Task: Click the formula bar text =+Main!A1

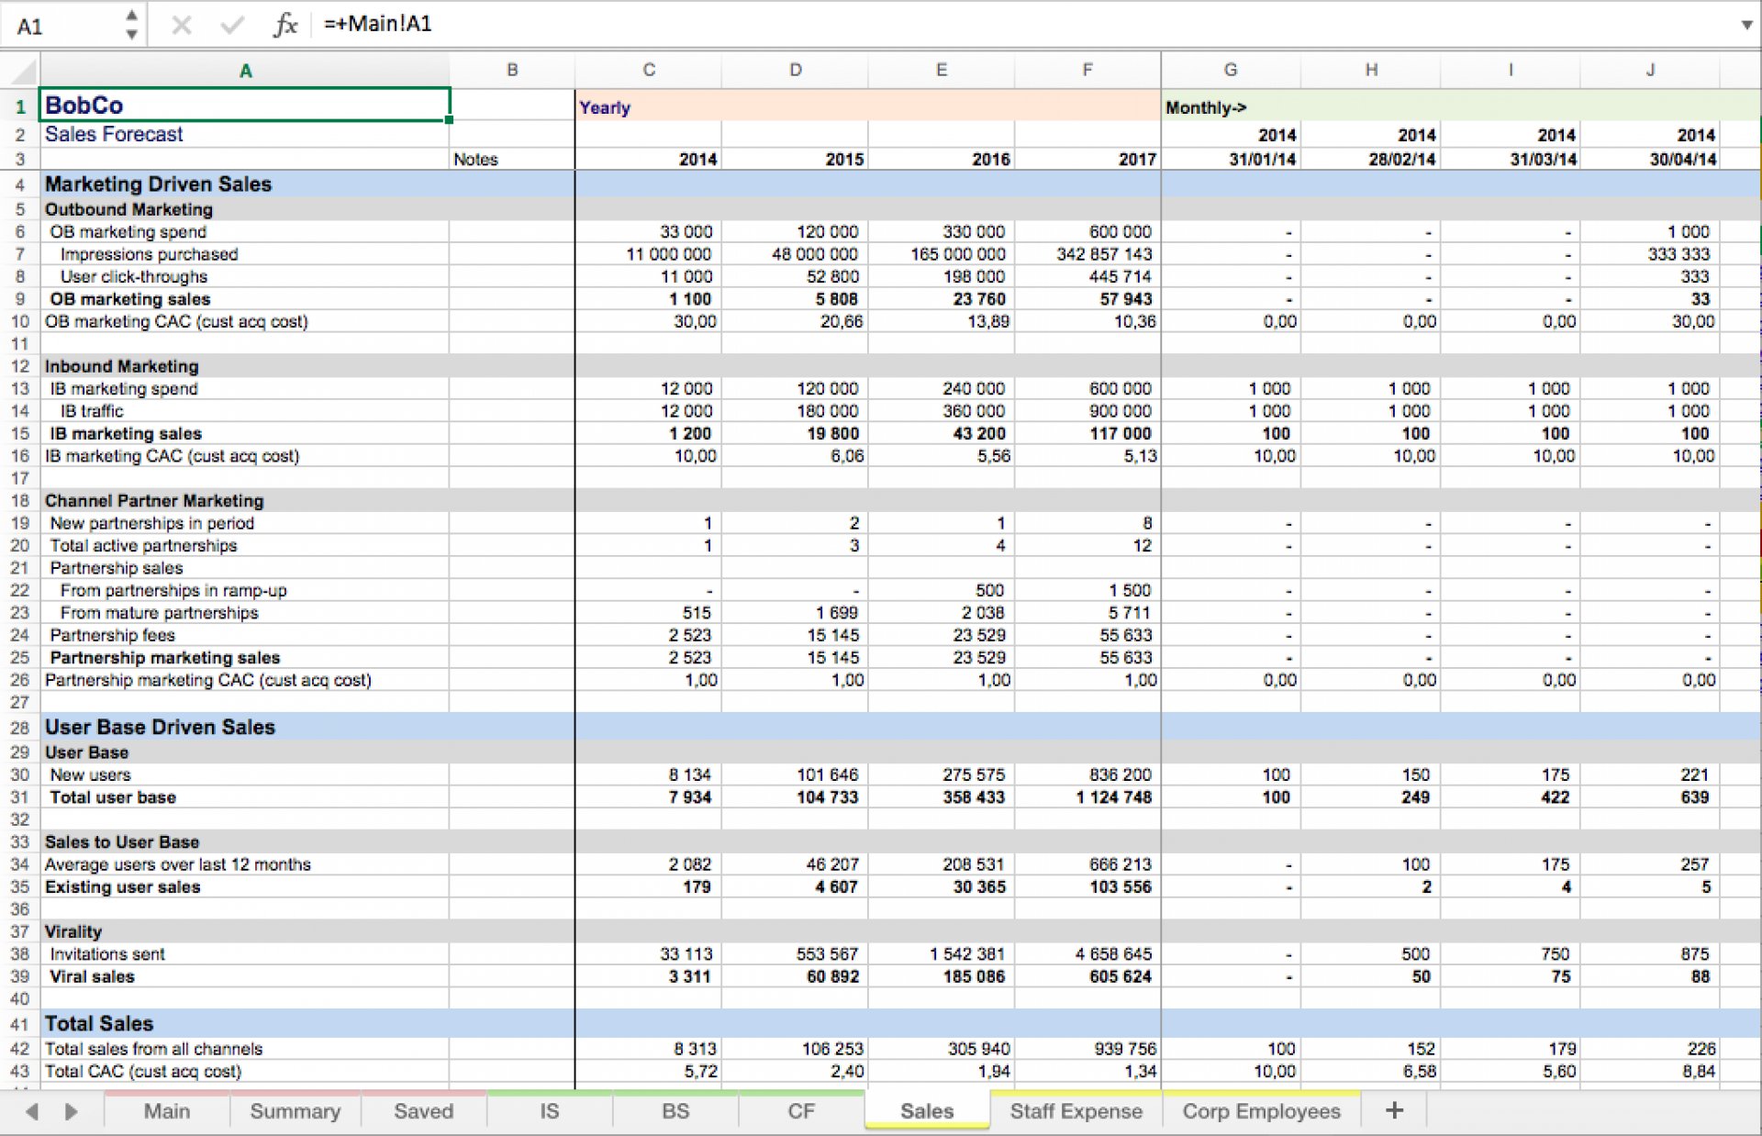Action: pyautogui.click(x=378, y=24)
